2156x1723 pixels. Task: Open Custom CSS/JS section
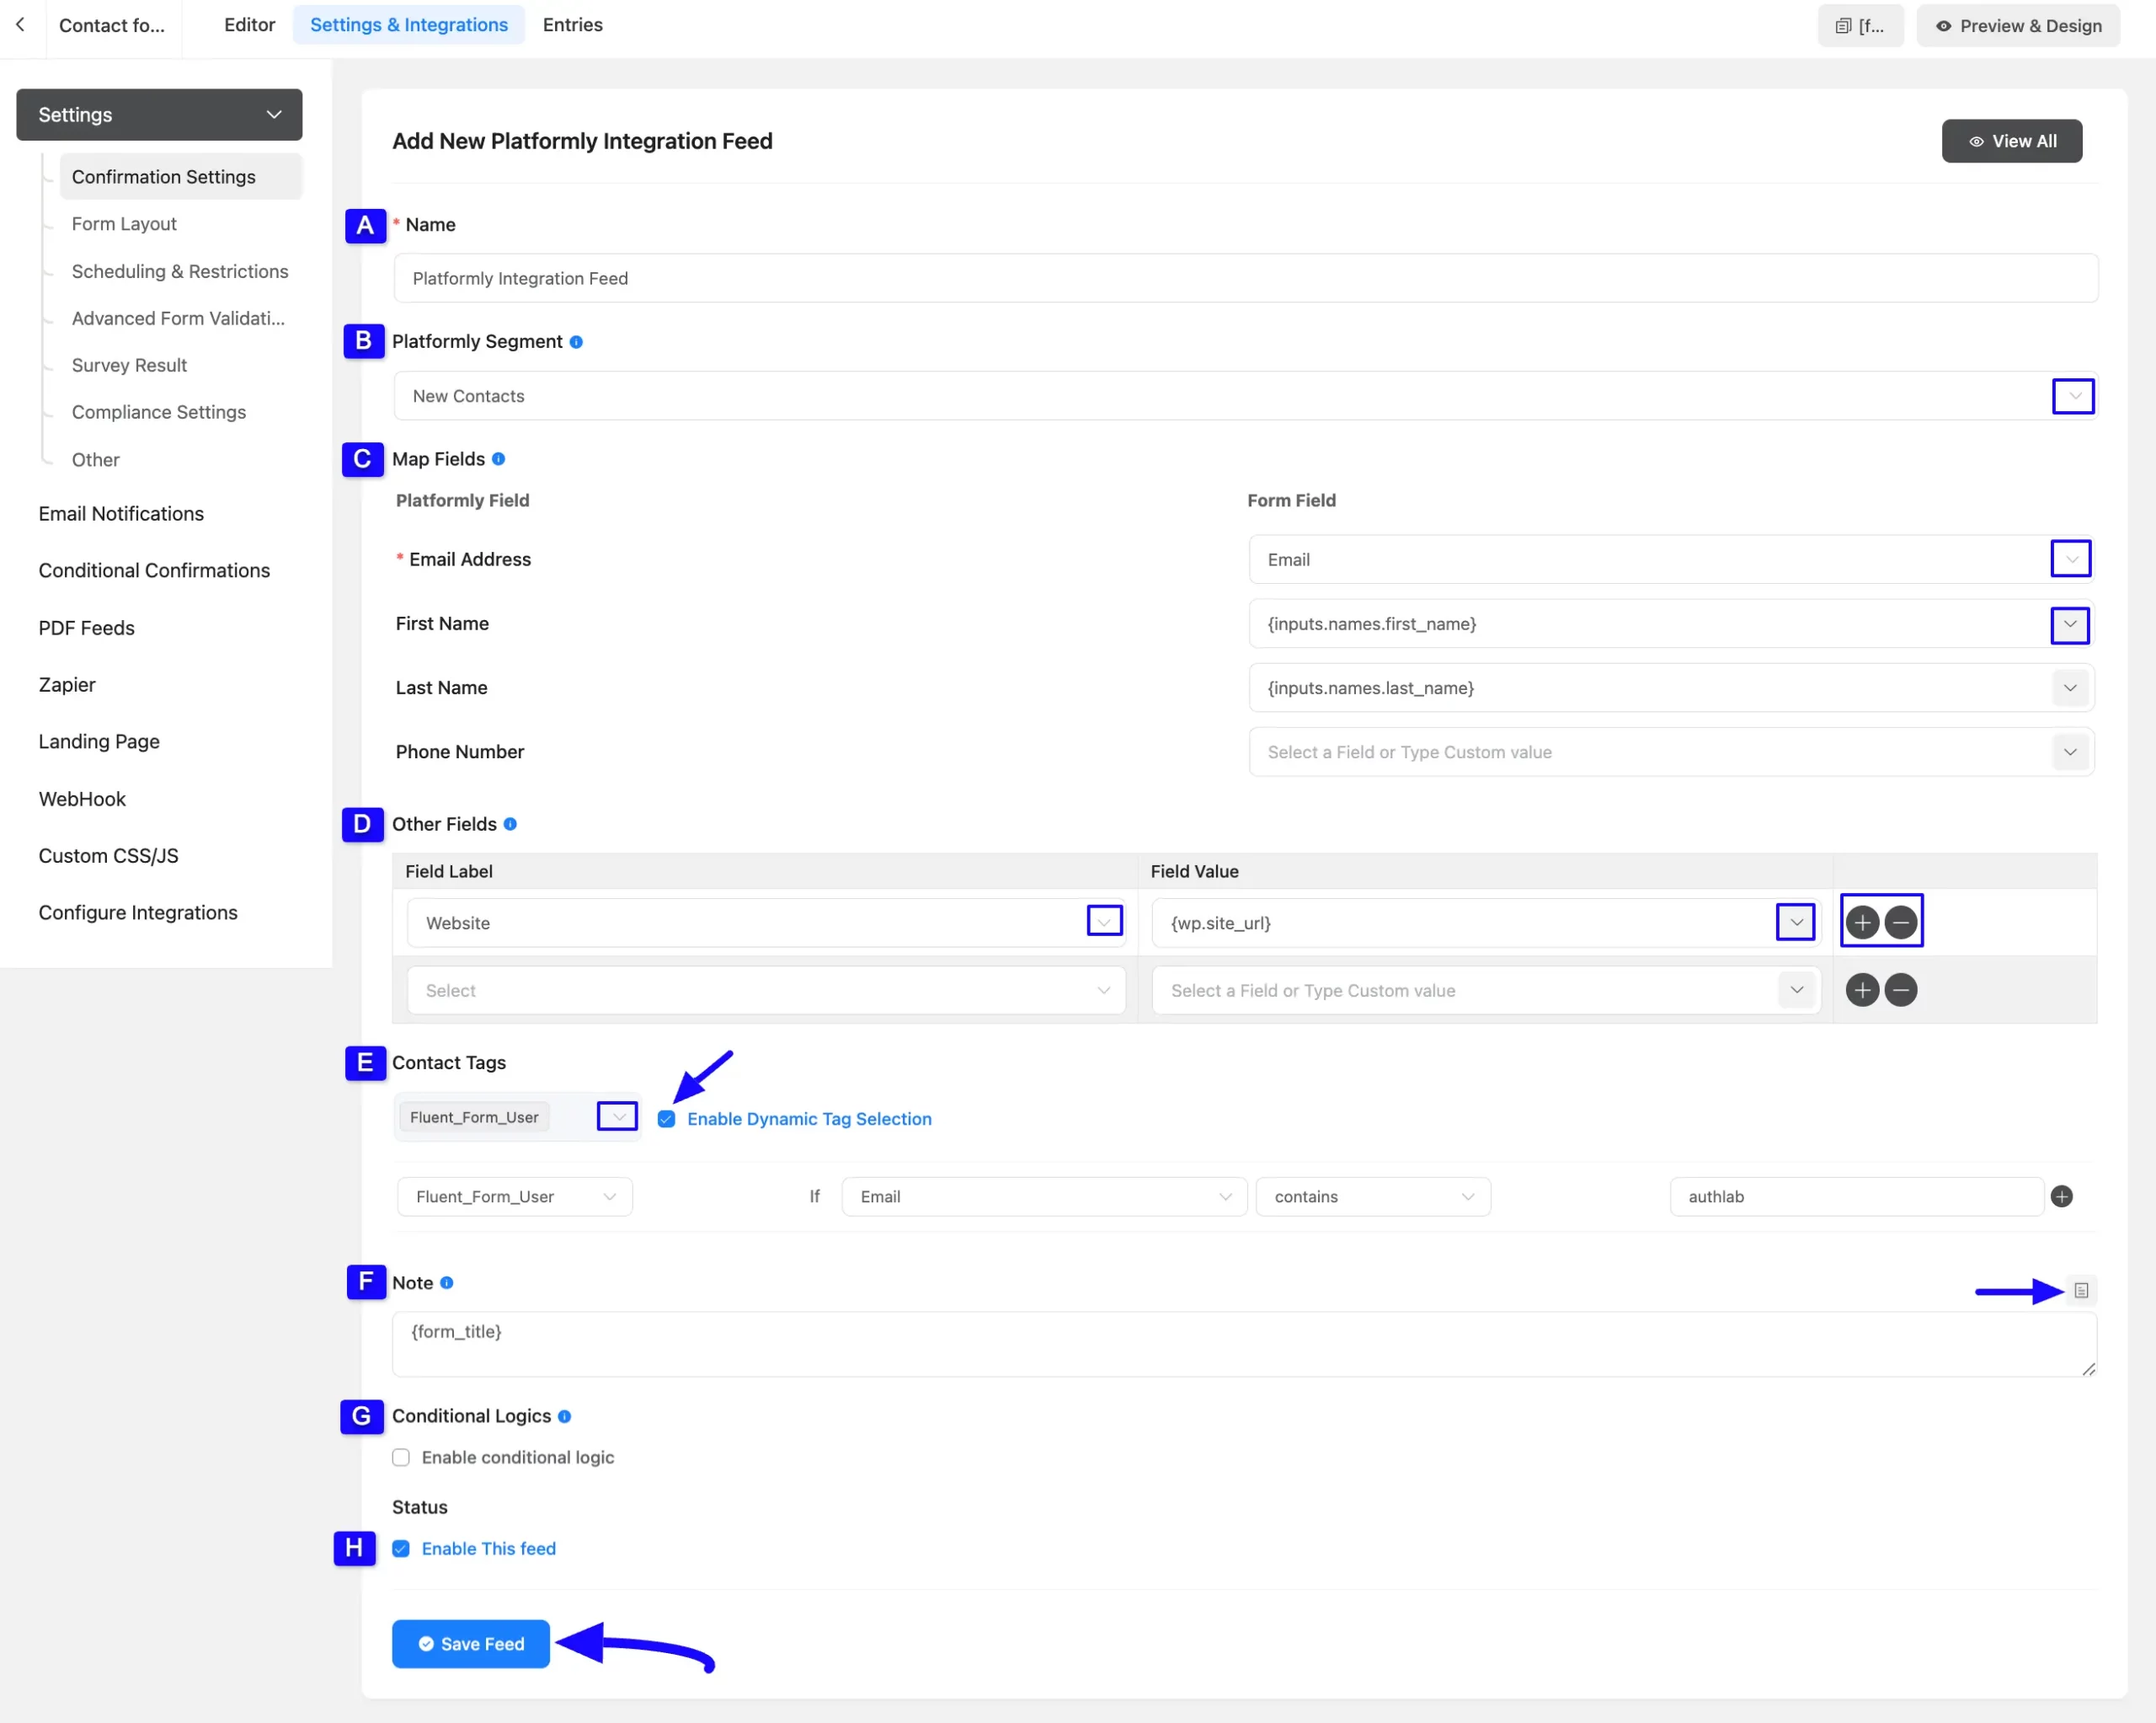108,857
